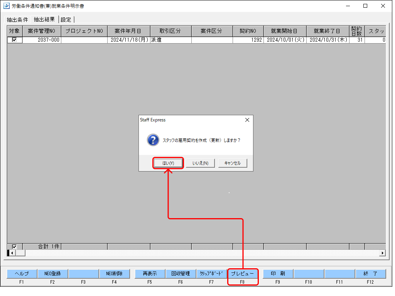Click the NEO削除 F4 button
The image size is (395, 296).
pyautogui.click(x=114, y=274)
